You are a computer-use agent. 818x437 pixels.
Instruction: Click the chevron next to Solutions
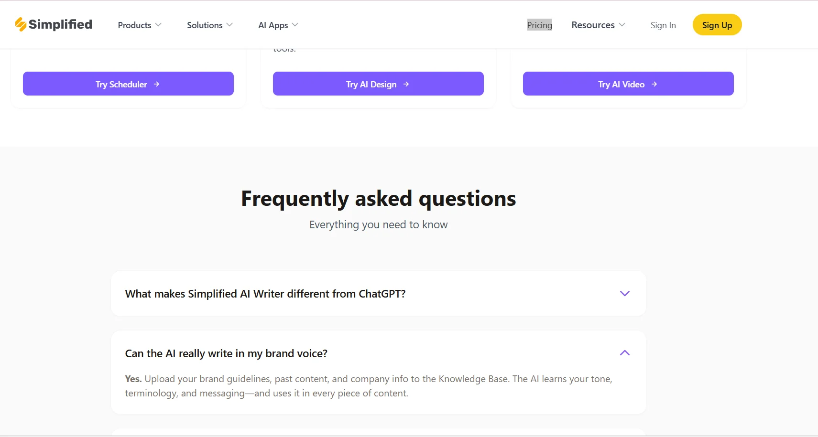(230, 25)
